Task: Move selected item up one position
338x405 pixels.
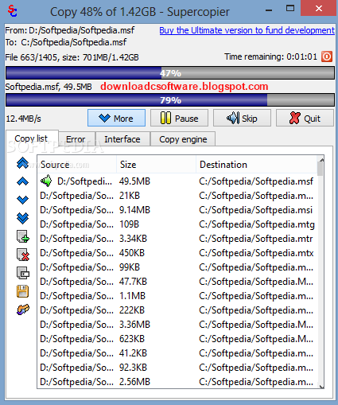Action: (22, 181)
